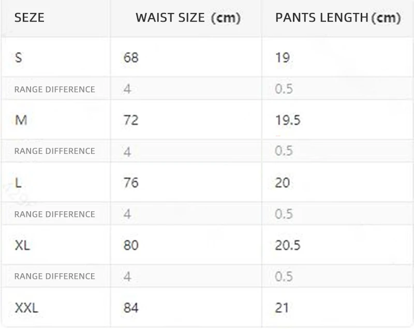This screenshot has height=329, width=414.
Task: Select the XL size row label
Action: click(22, 245)
